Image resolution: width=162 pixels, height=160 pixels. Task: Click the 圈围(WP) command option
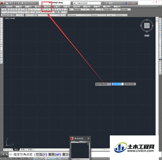pos(55,155)
